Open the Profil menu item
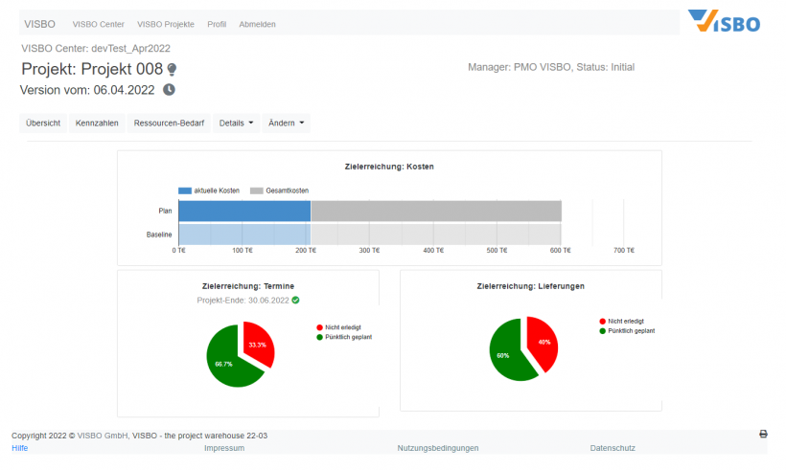The width and height of the screenshot is (786, 470). tap(217, 24)
